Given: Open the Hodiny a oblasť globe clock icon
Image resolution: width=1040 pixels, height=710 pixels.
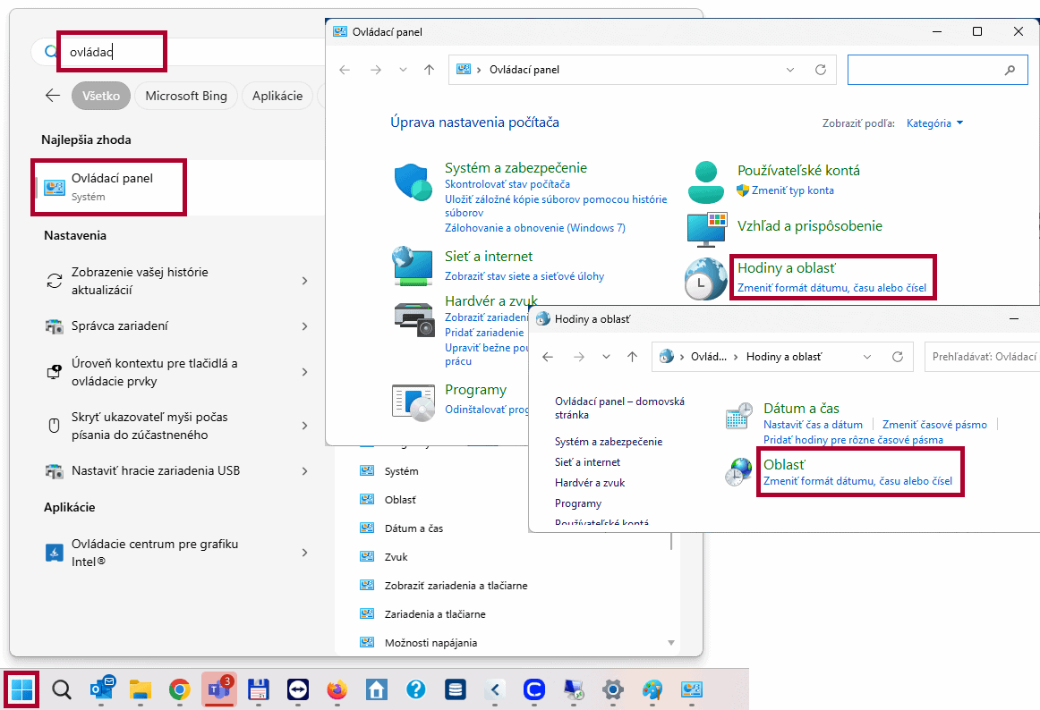Looking at the screenshot, I should tap(705, 278).
